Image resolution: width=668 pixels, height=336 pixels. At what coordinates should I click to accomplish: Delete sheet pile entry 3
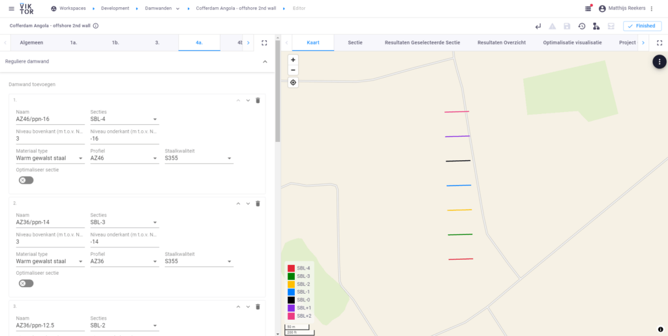pos(257,307)
